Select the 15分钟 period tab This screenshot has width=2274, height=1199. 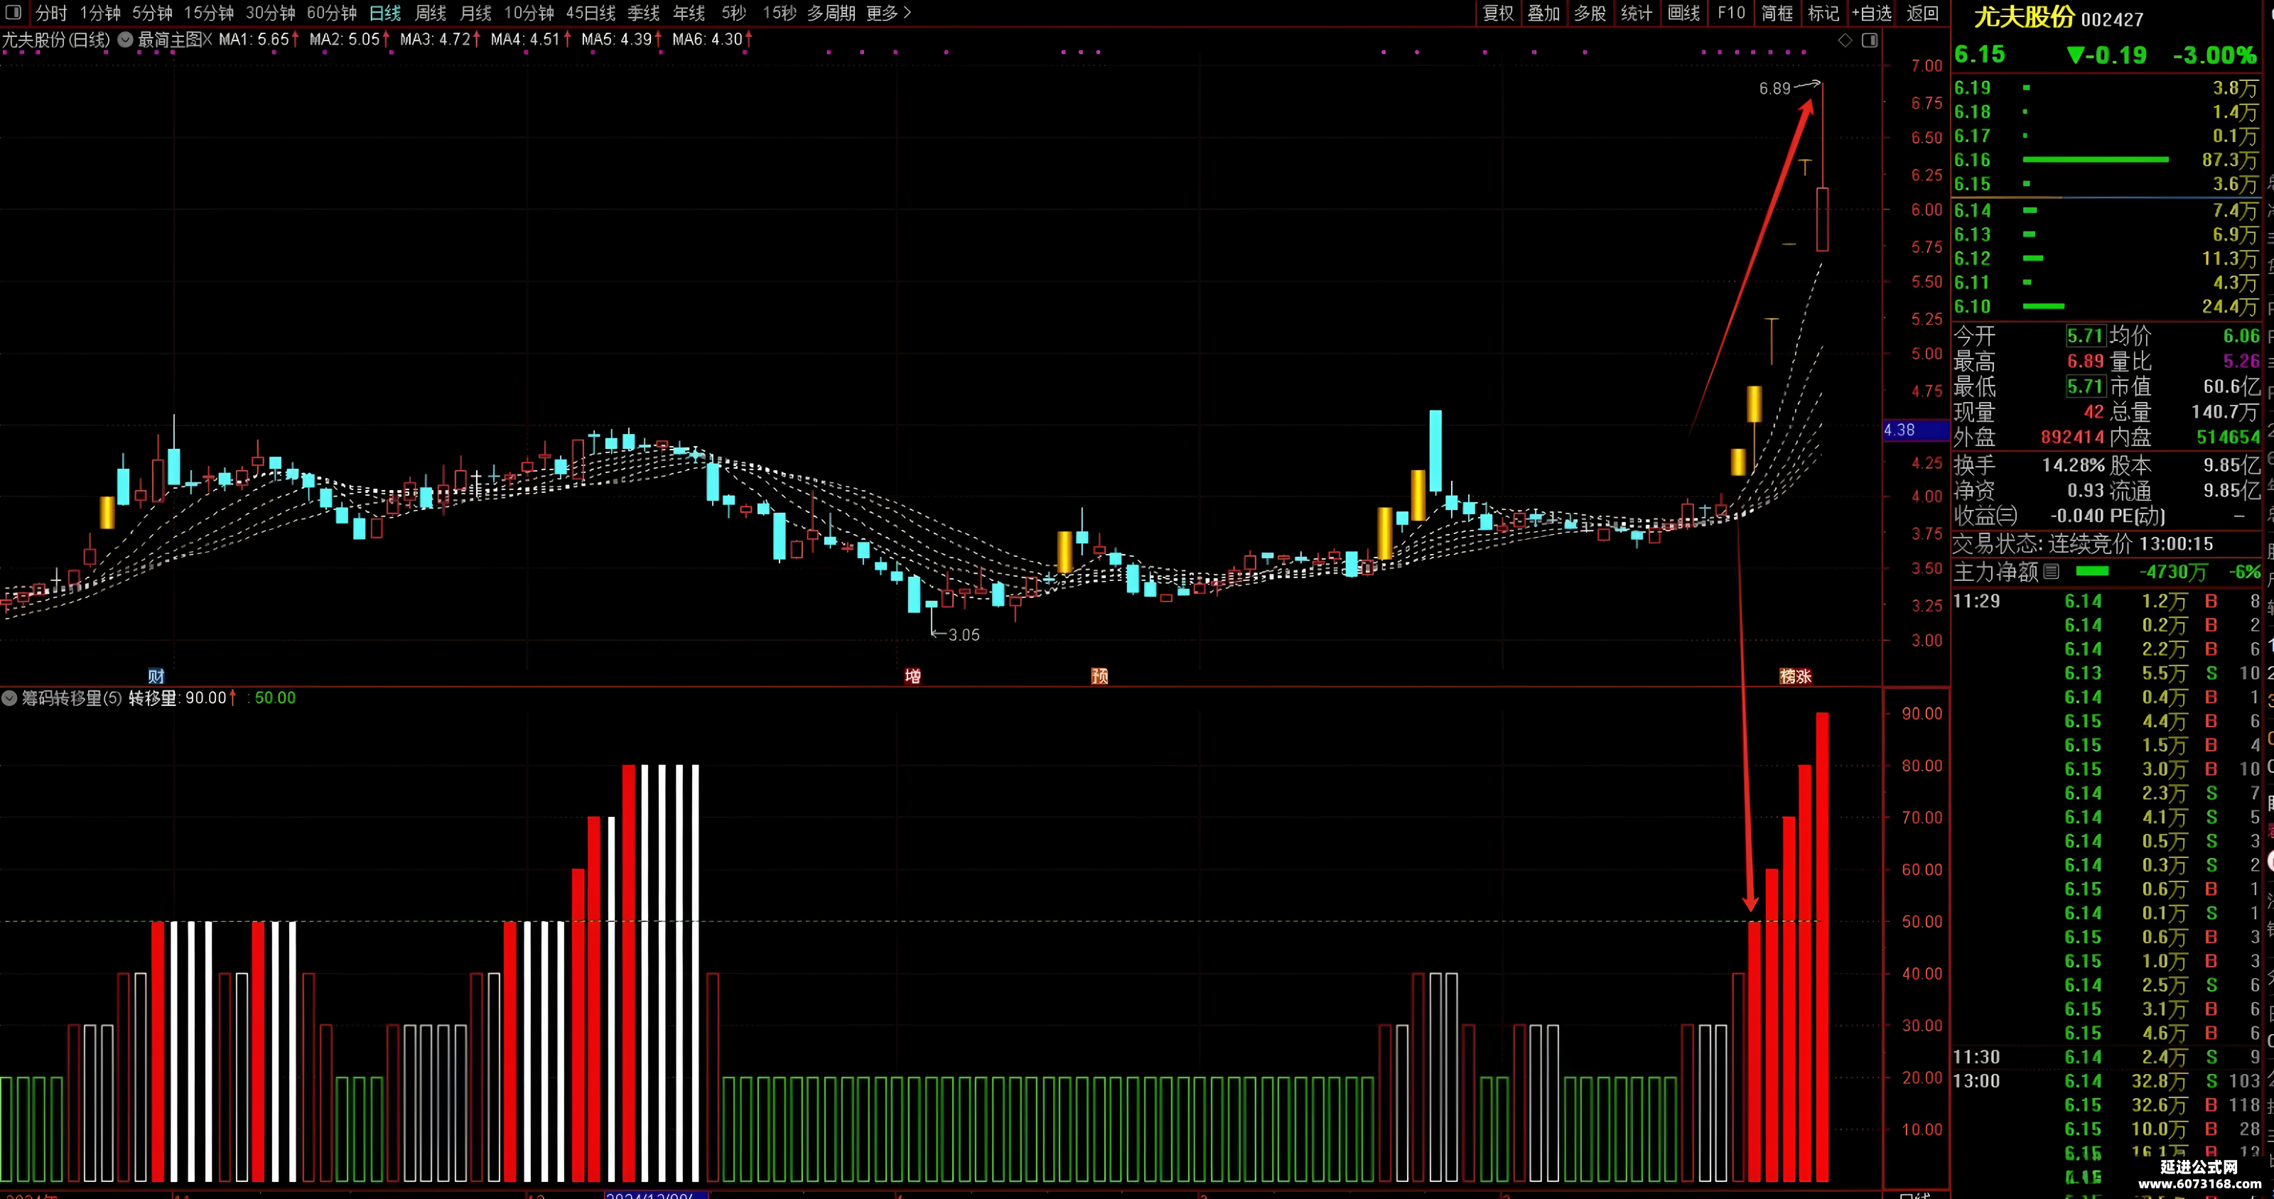[208, 13]
